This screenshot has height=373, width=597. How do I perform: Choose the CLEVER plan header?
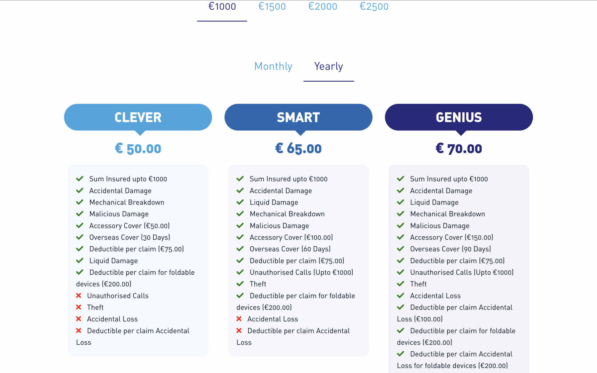pos(138,117)
